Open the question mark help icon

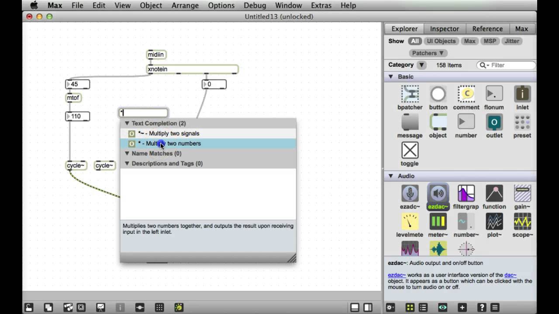[482, 307]
